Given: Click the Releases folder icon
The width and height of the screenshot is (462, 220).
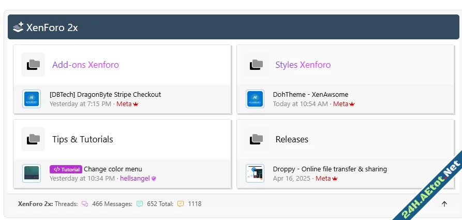Looking at the screenshot, I should [256, 139].
